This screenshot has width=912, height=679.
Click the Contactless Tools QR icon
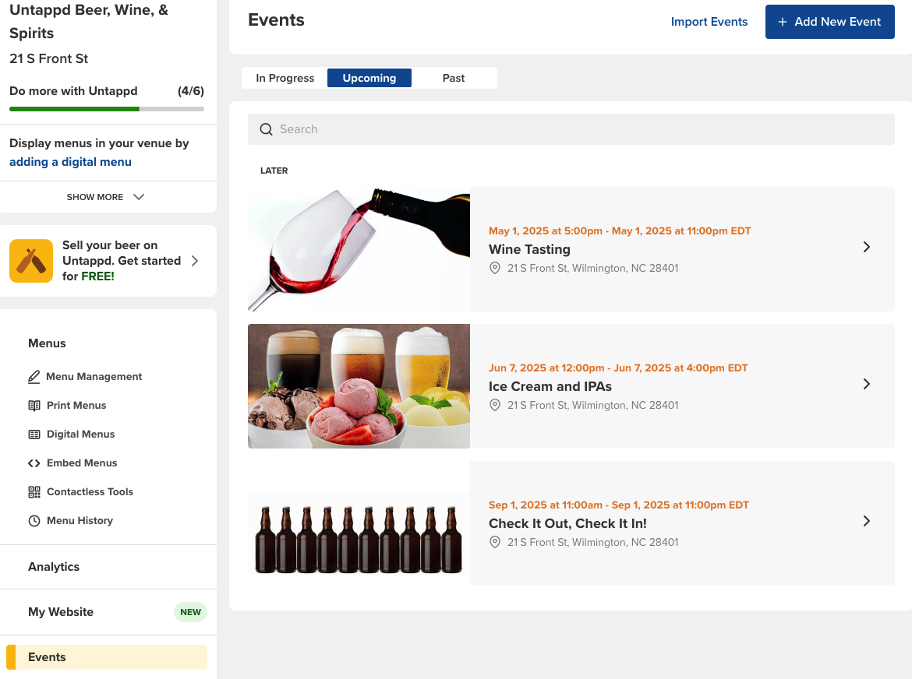click(34, 492)
